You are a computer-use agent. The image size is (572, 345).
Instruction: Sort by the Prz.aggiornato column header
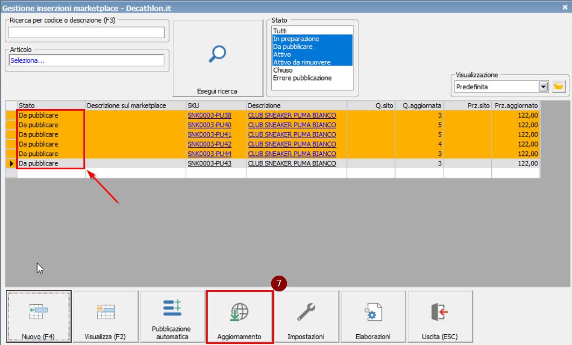pyautogui.click(x=515, y=106)
